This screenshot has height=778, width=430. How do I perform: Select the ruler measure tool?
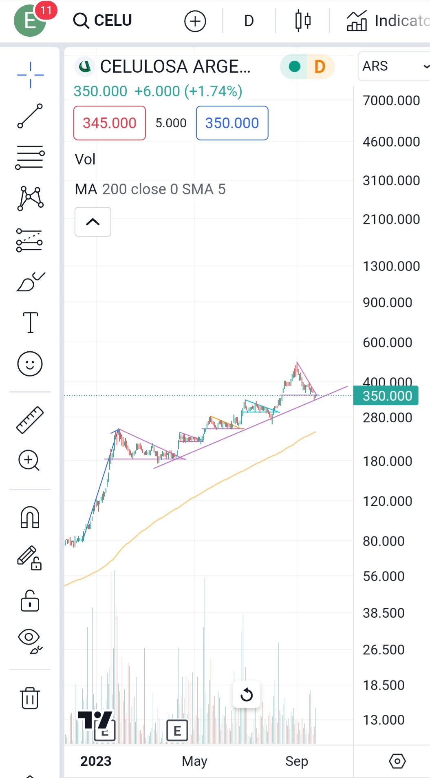[x=30, y=420]
